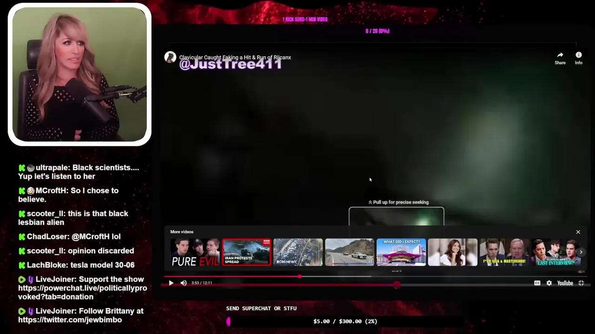The width and height of the screenshot is (595, 334).
Task: Open the video Info icon
Action: click(579, 55)
